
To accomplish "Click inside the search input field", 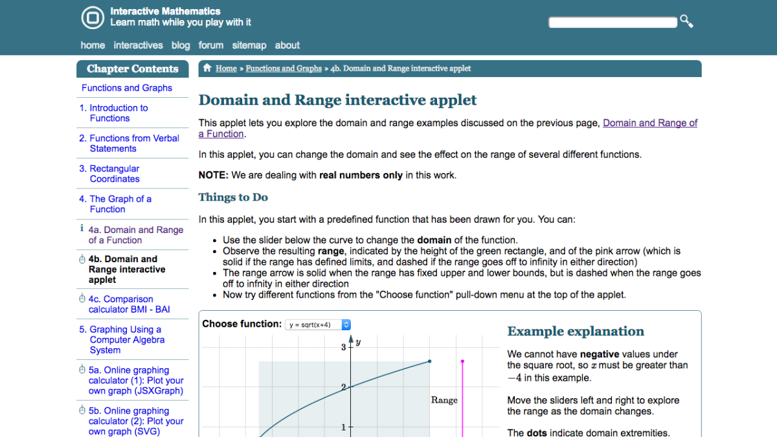I will coord(612,21).
